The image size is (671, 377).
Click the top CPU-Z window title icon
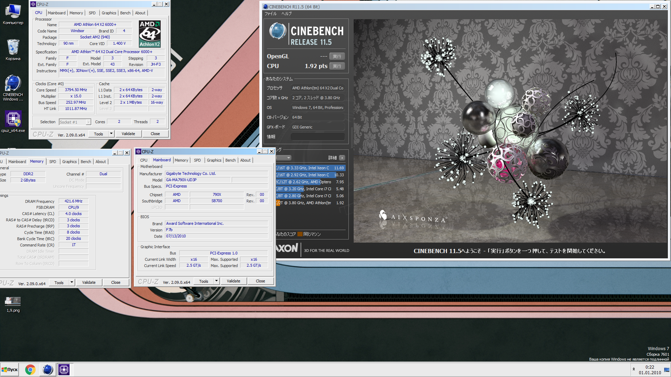(33, 4)
